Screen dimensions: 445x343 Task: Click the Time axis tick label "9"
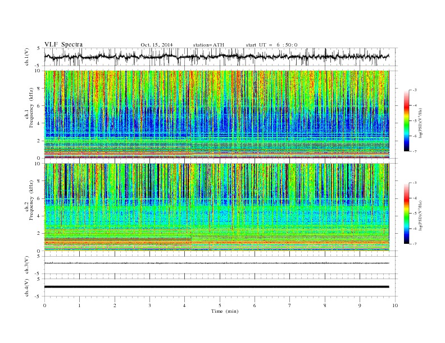click(x=360, y=305)
